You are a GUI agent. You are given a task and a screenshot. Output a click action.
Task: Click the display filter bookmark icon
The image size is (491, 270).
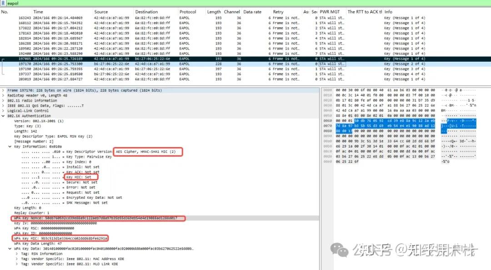click(x=4, y=2)
